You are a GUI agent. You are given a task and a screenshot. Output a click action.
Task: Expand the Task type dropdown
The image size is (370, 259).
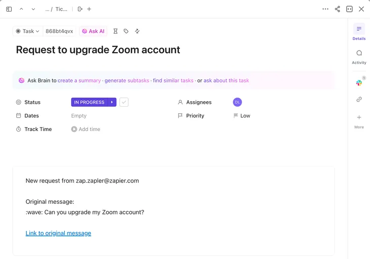28,31
